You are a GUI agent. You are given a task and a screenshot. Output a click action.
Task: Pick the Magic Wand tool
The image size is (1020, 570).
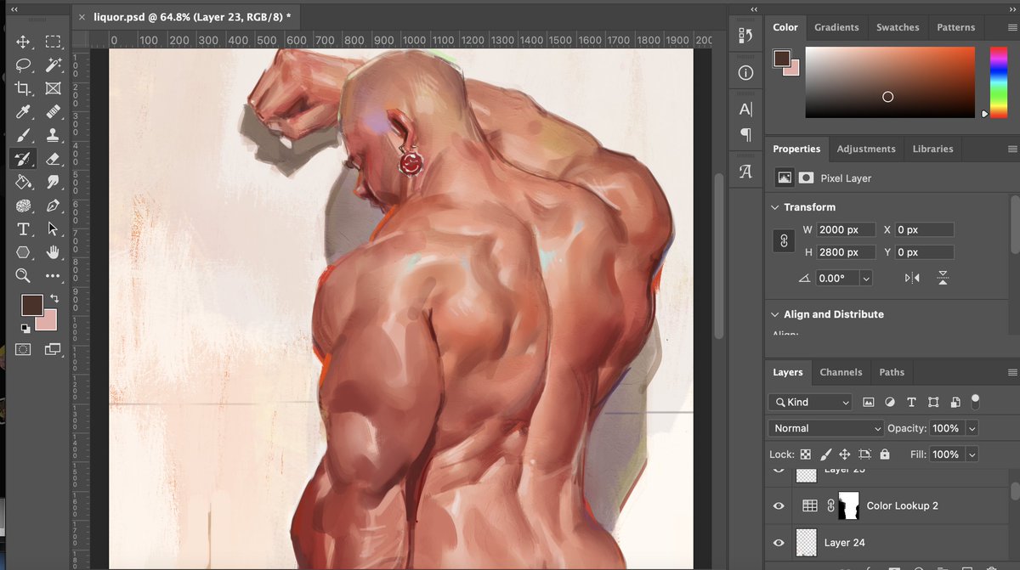(53, 65)
